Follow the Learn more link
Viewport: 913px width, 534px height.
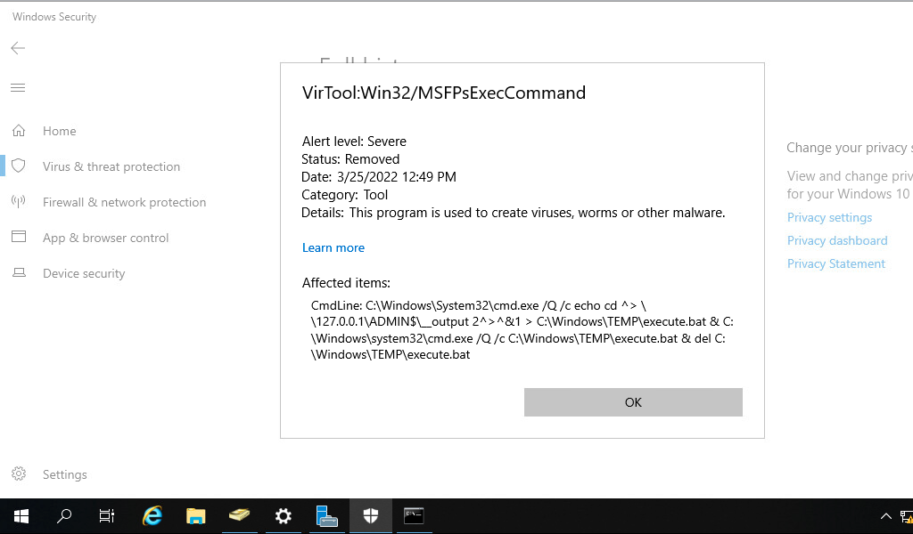pyautogui.click(x=333, y=248)
